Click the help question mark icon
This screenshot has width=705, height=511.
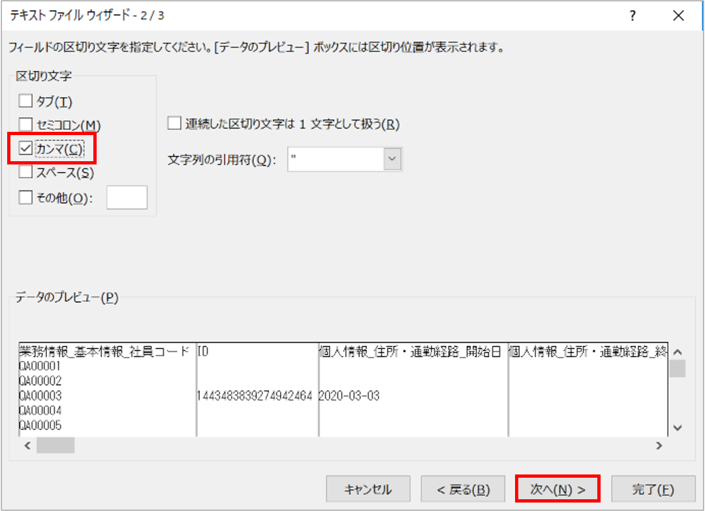(633, 16)
